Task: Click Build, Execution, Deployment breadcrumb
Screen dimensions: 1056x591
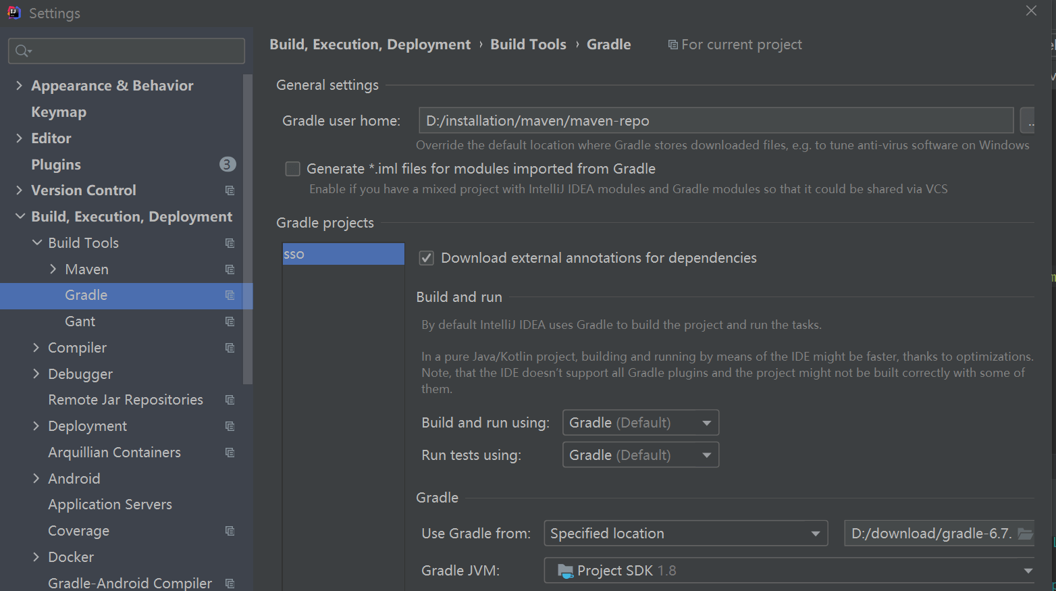Action: click(x=370, y=45)
